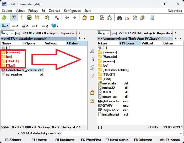Image resolution: width=184 pixels, height=143 pixels.
Task: Open the Soubor menu
Action: pyautogui.click(x=7, y=11)
